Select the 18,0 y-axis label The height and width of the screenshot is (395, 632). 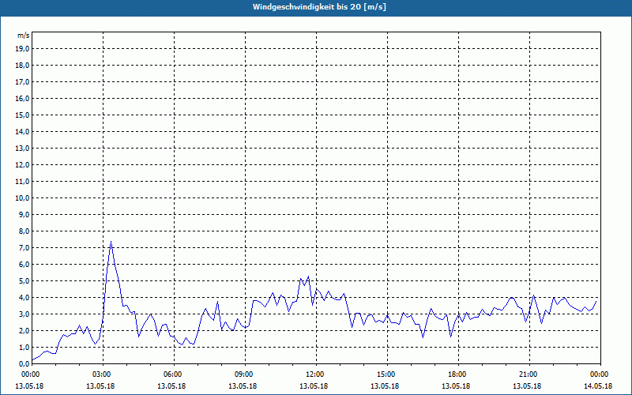(x=22, y=66)
